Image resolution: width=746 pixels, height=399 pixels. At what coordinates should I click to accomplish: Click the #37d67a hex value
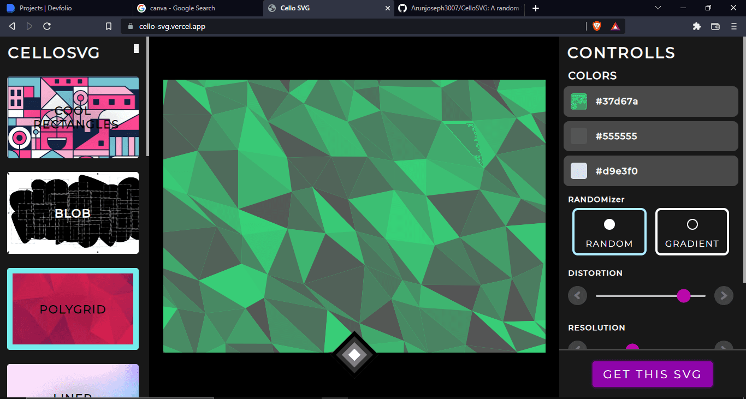pyautogui.click(x=617, y=102)
